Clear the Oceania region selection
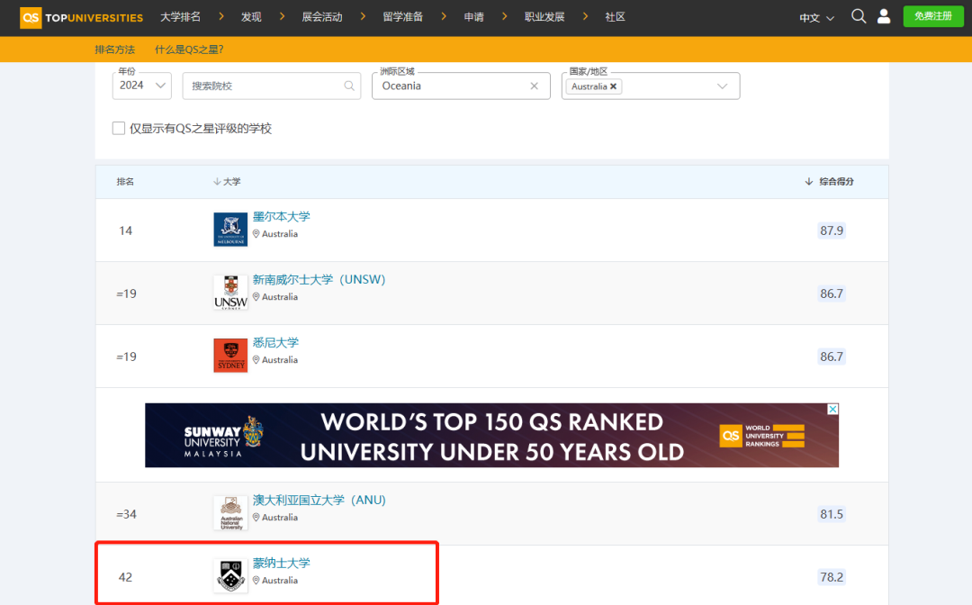 [x=535, y=86]
